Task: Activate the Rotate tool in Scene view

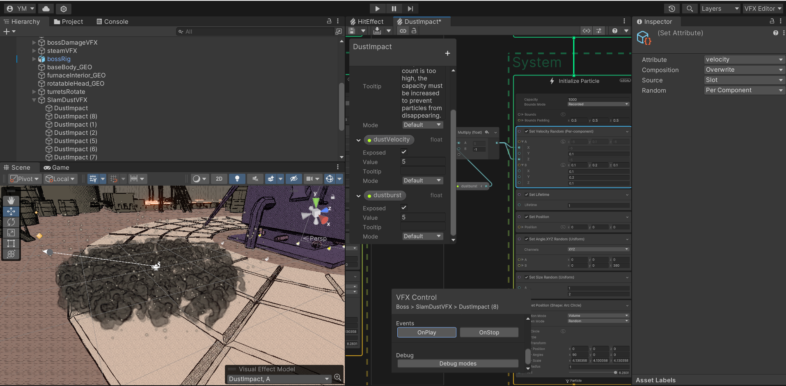Action: [x=11, y=222]
